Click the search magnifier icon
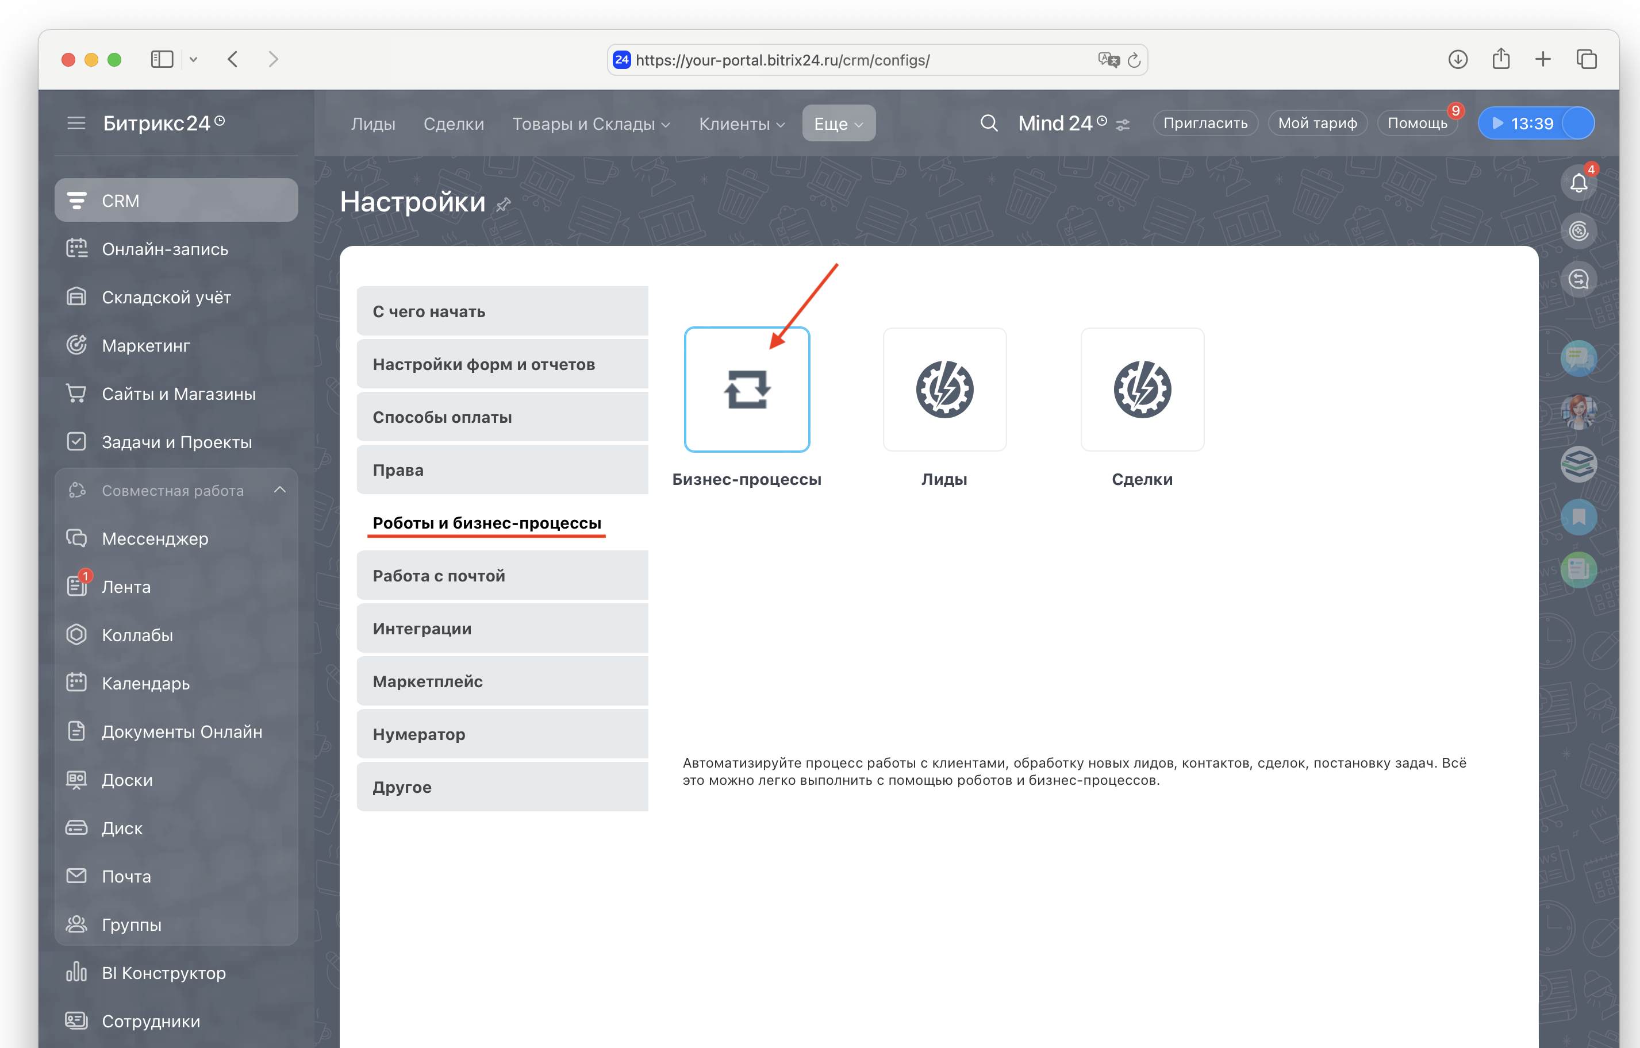This screenshot has width=1640, height=1048. click(988, 124)
